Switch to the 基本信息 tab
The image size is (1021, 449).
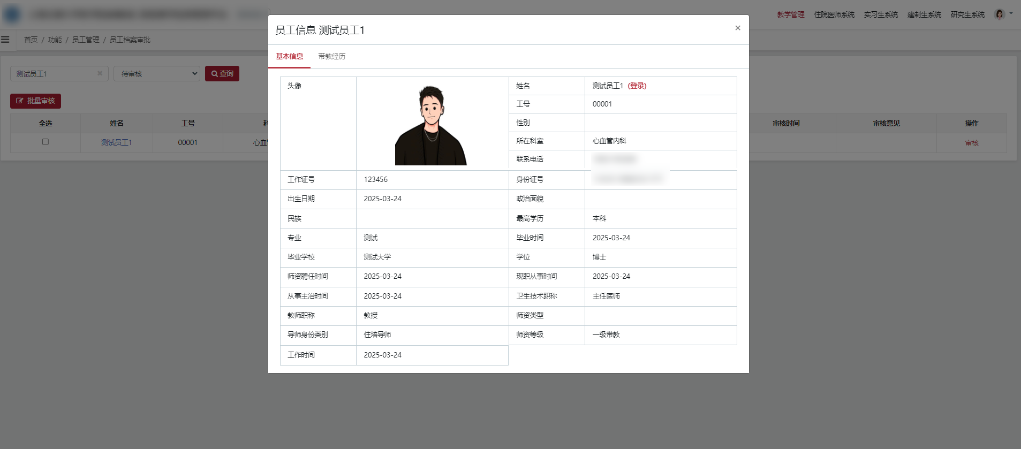(290, 56)
